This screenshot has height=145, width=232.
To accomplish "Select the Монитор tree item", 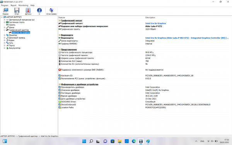I will click(13, 35).
